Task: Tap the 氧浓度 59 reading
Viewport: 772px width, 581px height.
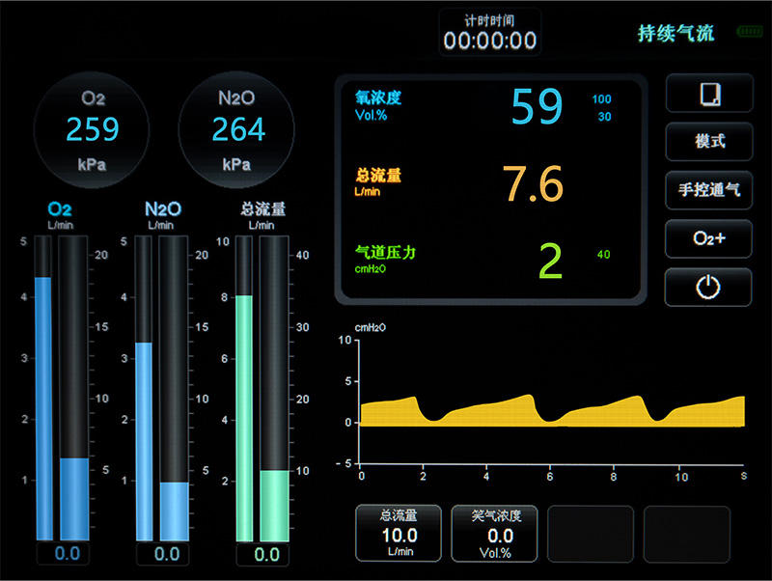Action: point(489,106)
